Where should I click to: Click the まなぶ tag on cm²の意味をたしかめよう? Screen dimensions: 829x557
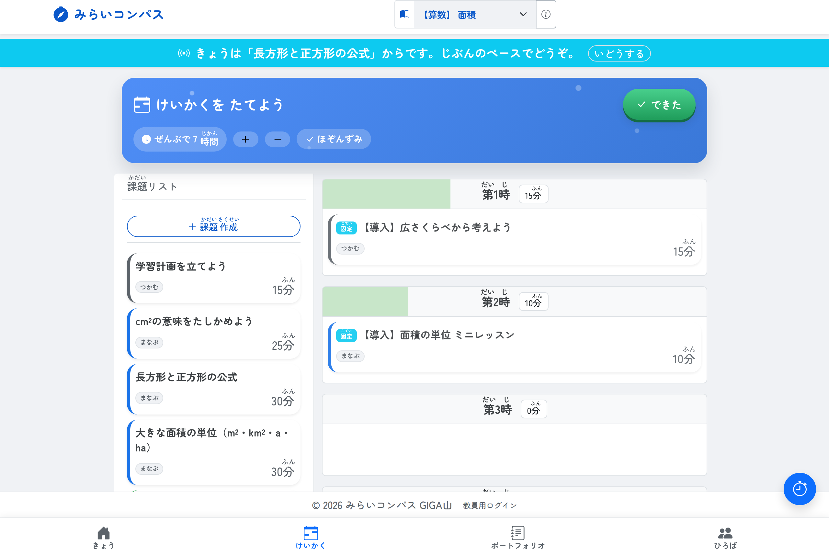pyautogui.click(x=149, y=342)
